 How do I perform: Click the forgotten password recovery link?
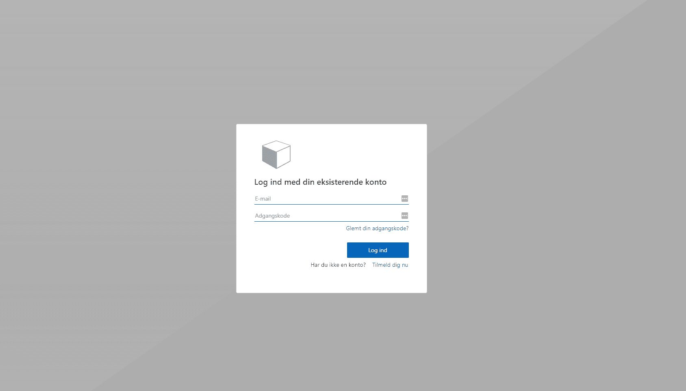[377, 228]
